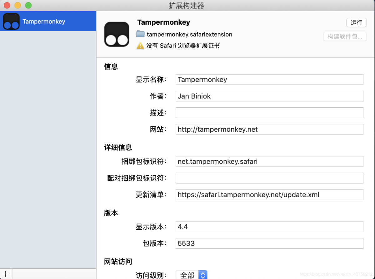The height and width of the screenshot is (279, 375).
Task: Click the 包版本 label
Action: coord(155,243)
